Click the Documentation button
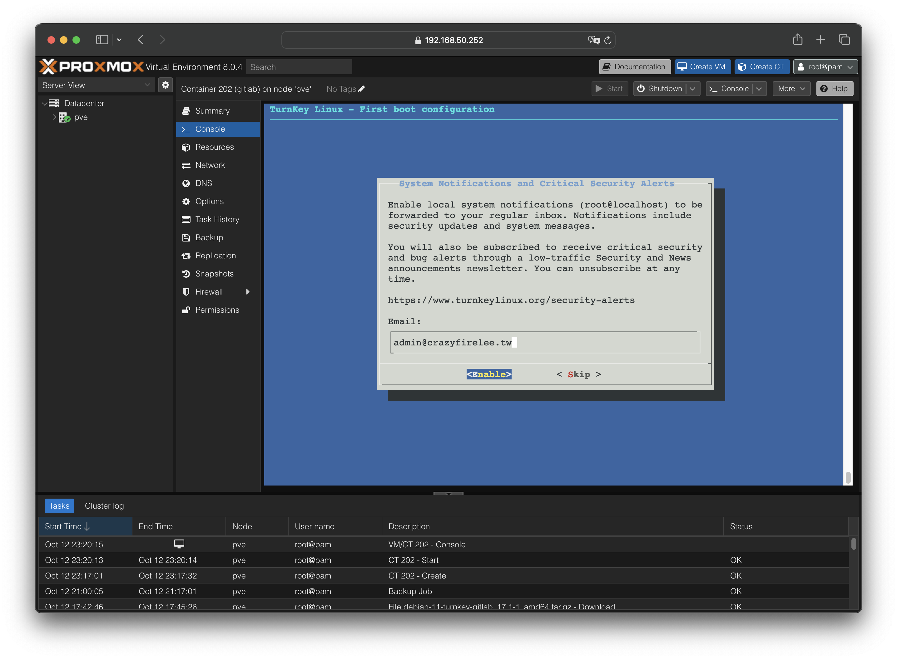The image size is (897, 659). 634,67
